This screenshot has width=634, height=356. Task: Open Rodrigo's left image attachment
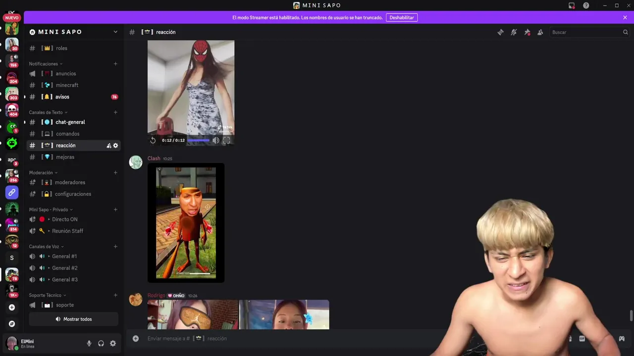pos(193,314)
